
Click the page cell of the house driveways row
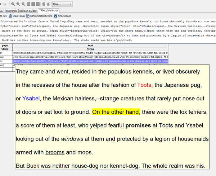(x=6, y=57)
